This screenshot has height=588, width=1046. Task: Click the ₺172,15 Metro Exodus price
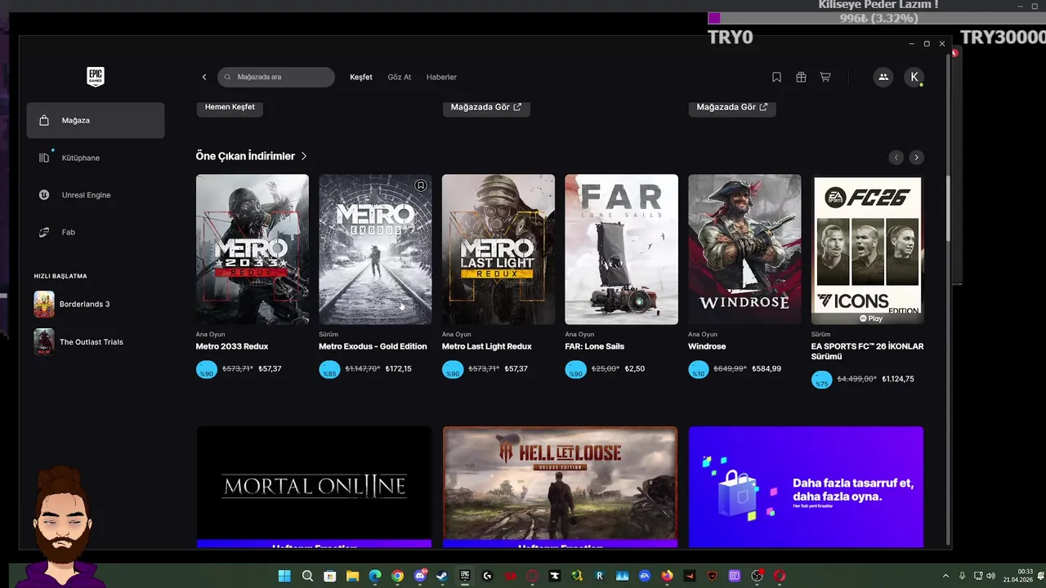coord(398,369)
